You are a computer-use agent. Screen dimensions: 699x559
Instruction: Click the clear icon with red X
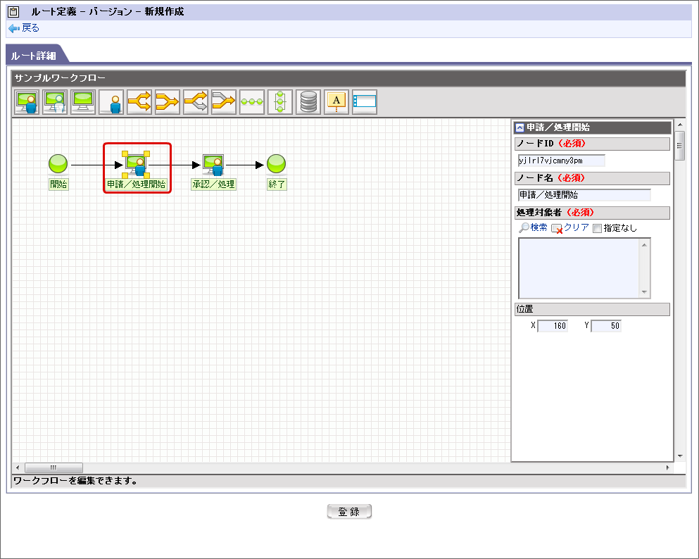pos(557,229)
